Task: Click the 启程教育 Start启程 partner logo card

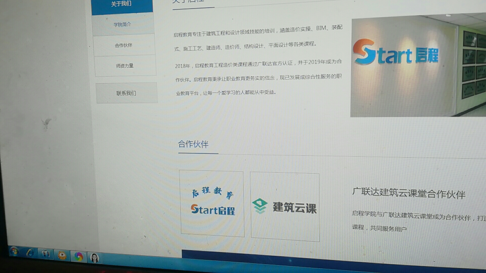Action: (212, 203)
